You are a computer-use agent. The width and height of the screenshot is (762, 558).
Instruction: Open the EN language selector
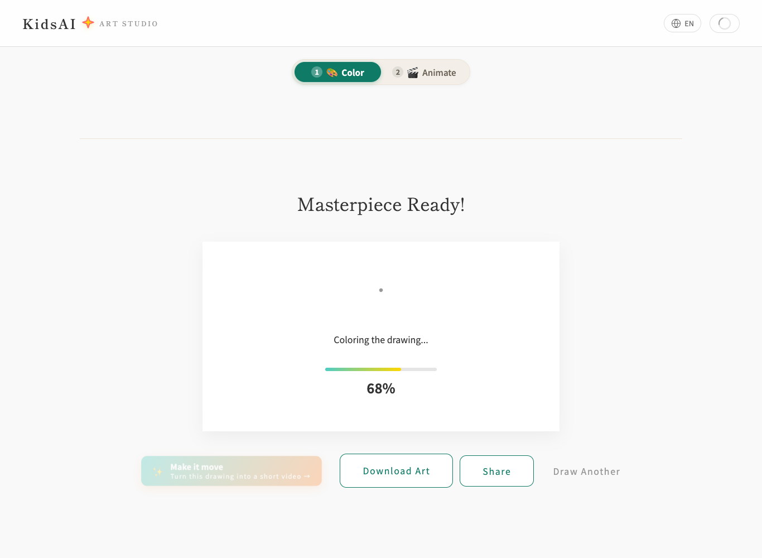click(x=682, y=23)
